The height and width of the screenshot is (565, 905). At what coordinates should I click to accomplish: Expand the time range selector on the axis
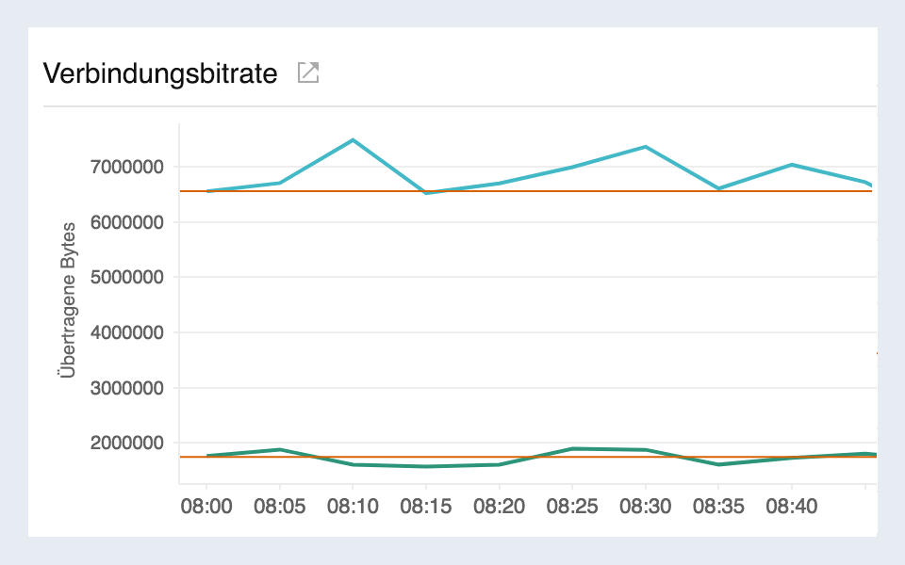tap(497, 505)
